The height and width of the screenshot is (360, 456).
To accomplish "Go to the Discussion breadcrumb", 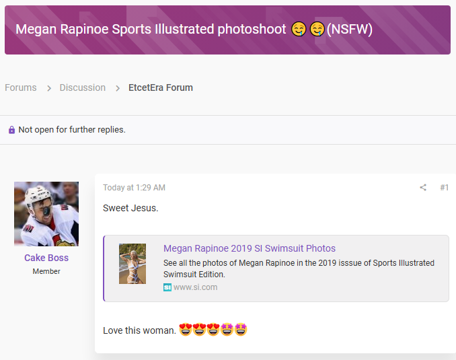I will click(83, 87).
